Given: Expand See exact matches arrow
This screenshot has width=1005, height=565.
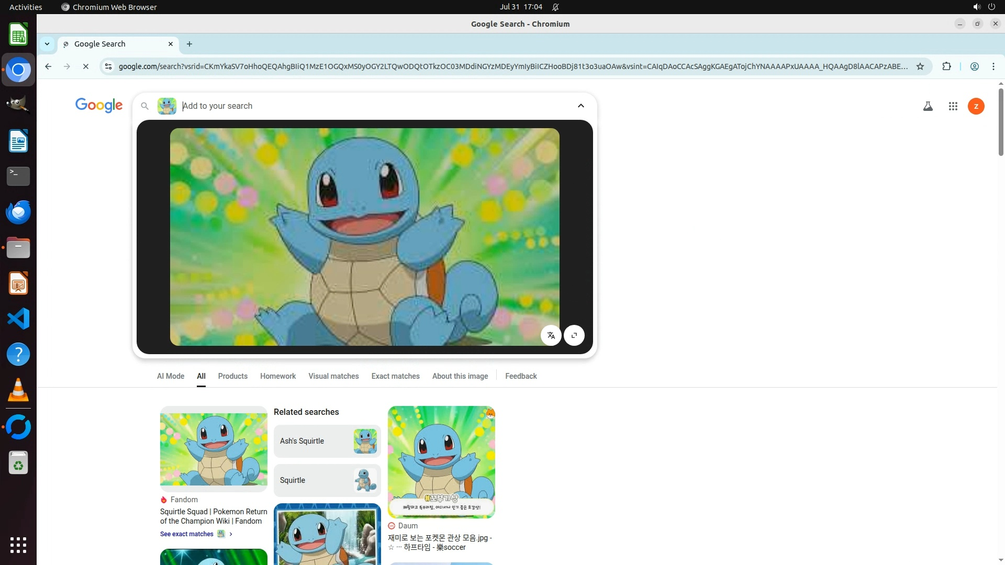Looking at the screenshot, I should point(231,534).
